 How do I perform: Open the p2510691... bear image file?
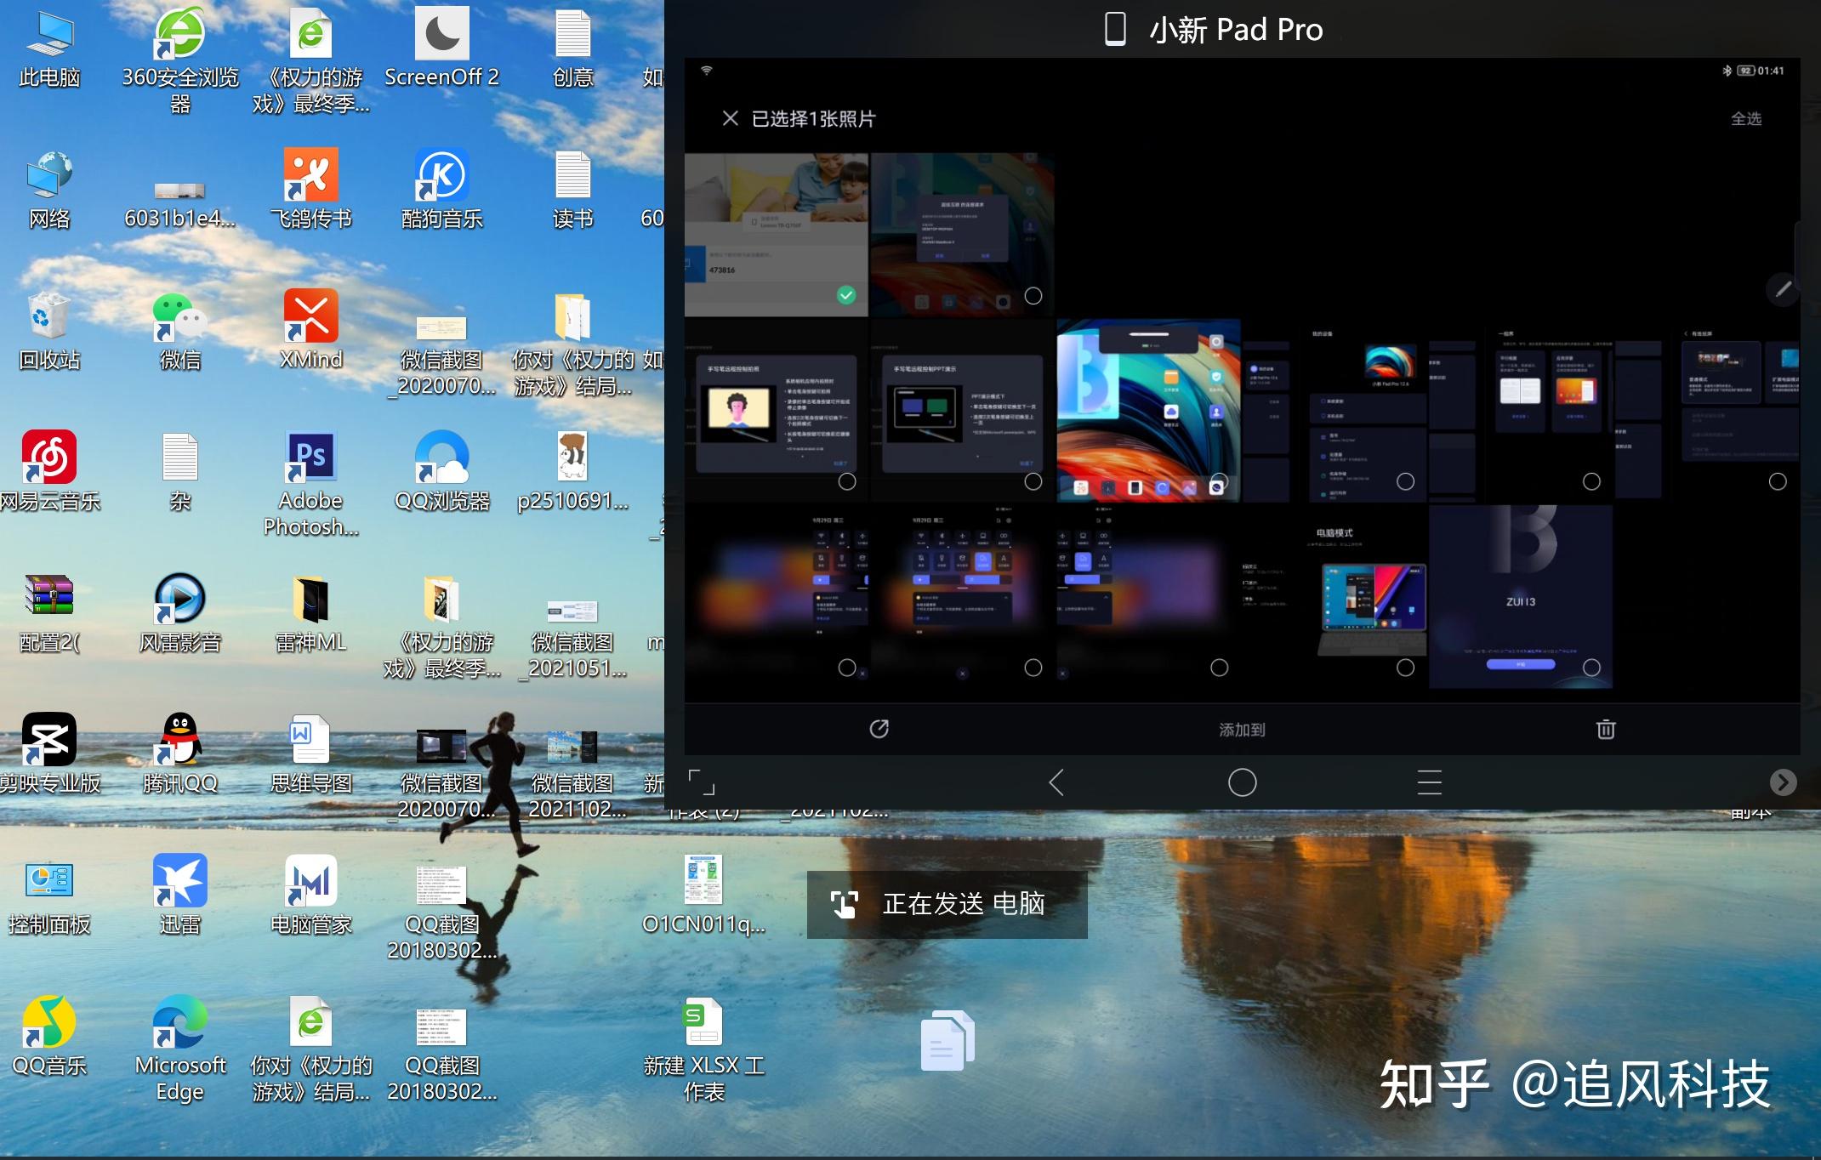tap(572, 470)
